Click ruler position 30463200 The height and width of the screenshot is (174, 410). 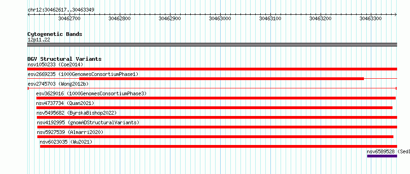[x=321, y=18]
